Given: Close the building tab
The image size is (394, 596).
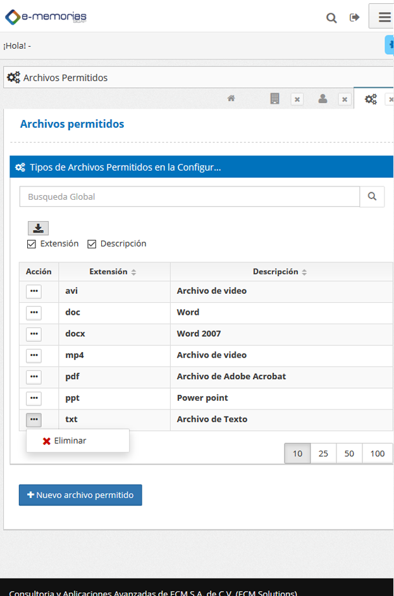Looking at the screenshot, I should (297, 100).
